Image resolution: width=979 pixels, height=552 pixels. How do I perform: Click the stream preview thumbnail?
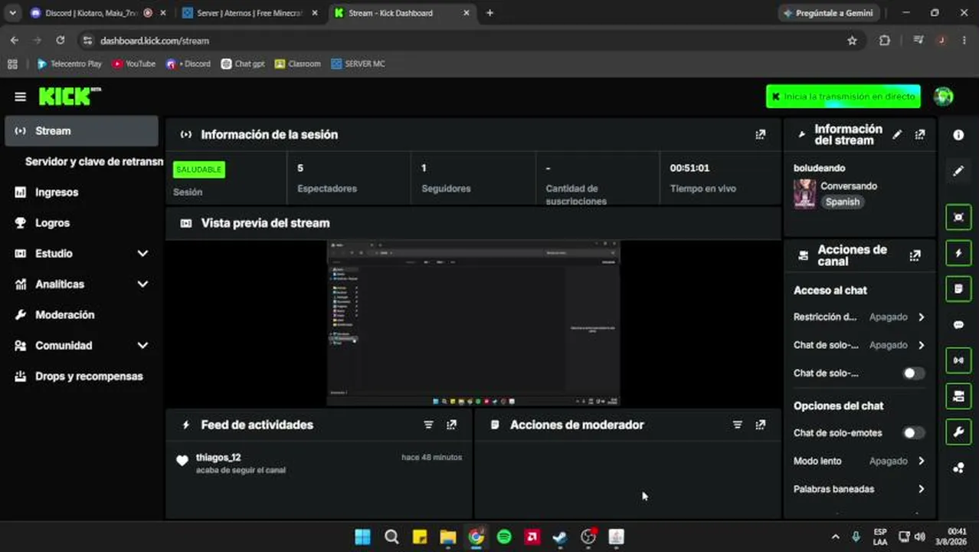pyautogui.click(x=473, y=323)
